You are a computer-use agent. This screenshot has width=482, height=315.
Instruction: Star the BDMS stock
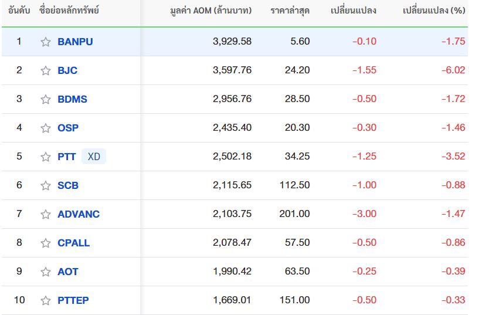pos(46,99)
